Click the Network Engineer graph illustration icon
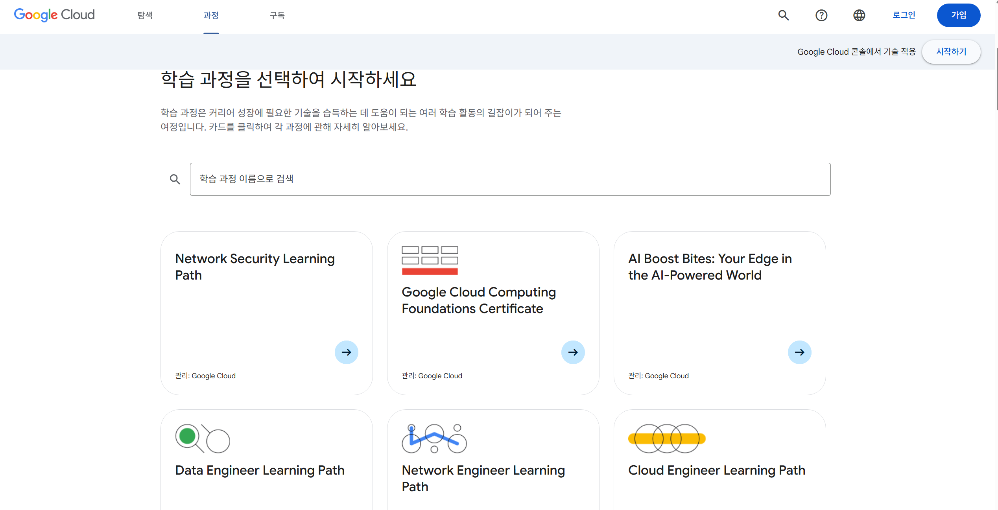Image resolution: width=998 pixels, height=510 pixels. pyautogui.click(x=434, y=438)
